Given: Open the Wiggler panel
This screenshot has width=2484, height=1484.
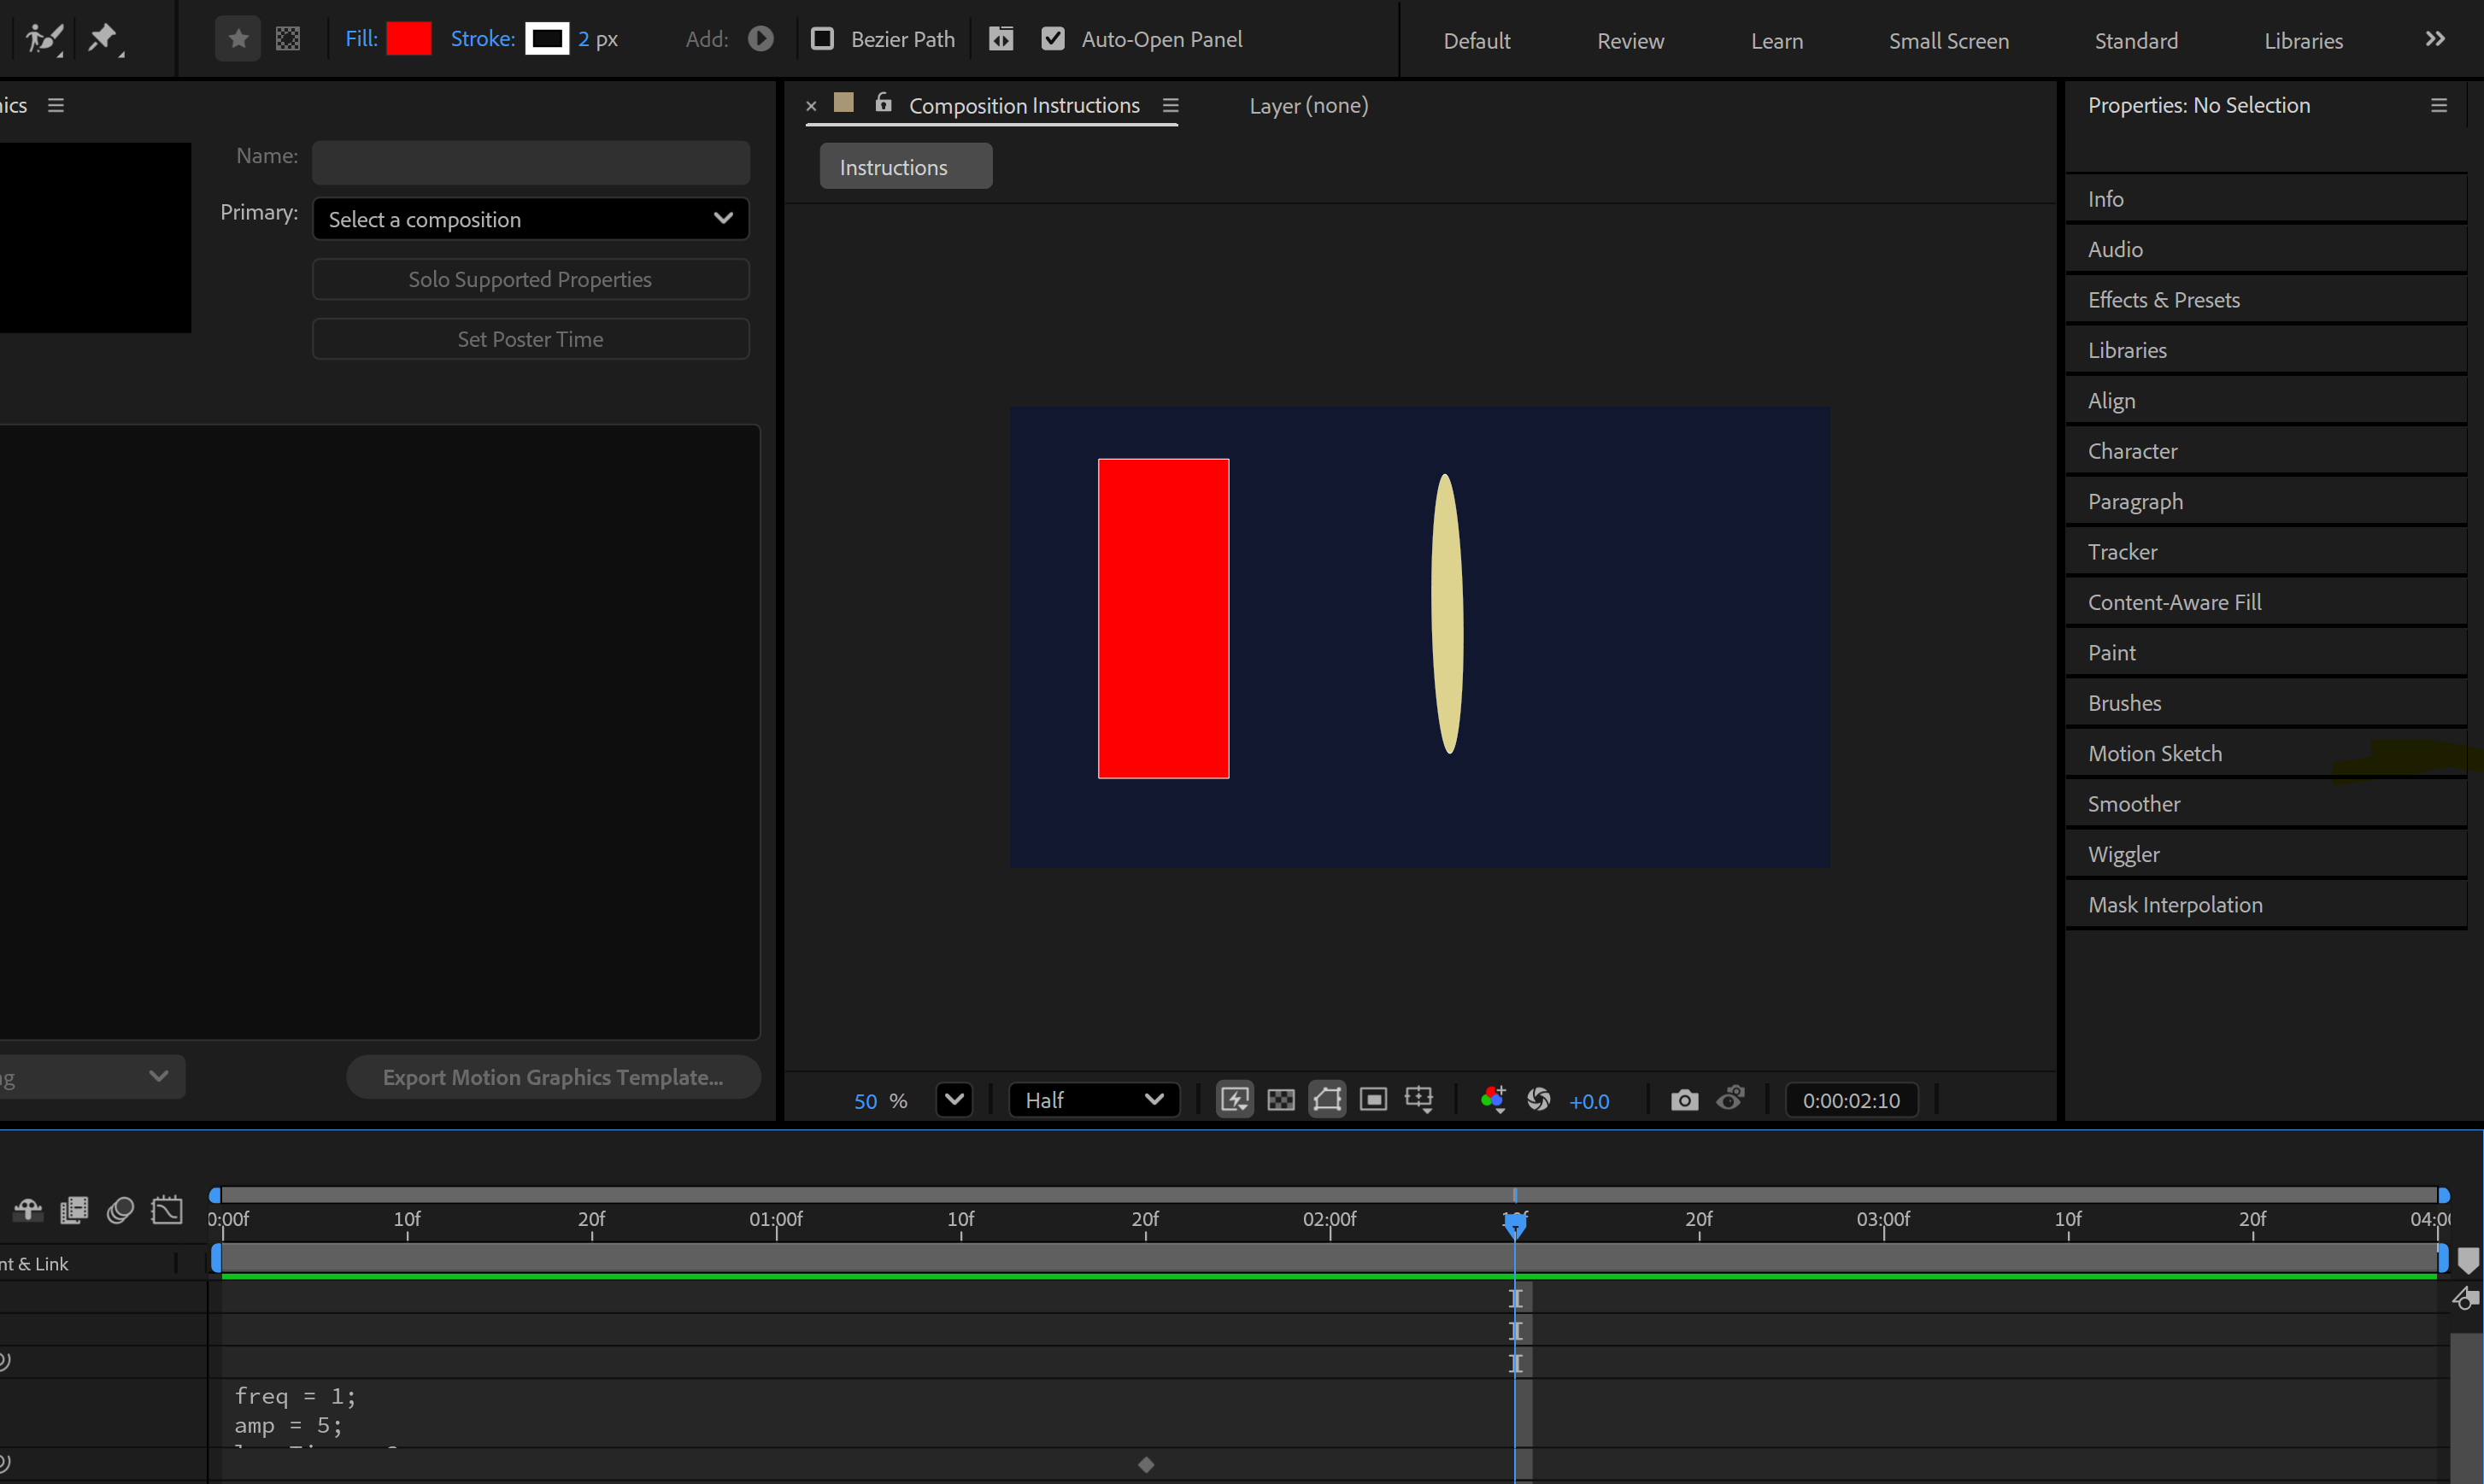Looking at the screenshot, I should point(2266,854).
